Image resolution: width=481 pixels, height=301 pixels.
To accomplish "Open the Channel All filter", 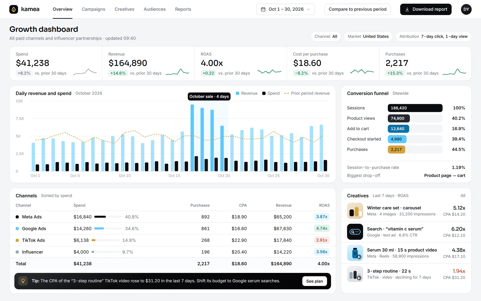I will click(326, 36).
